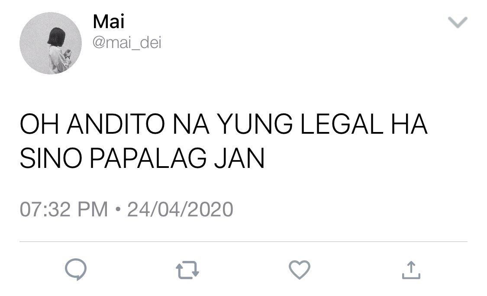Reply to Mai's tweet
Viewport: 487px width, 296px height.
point(76,269)
